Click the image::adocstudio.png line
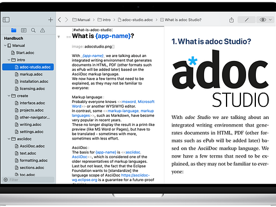This screenshot has height=207, width=276. pos(93,47)
